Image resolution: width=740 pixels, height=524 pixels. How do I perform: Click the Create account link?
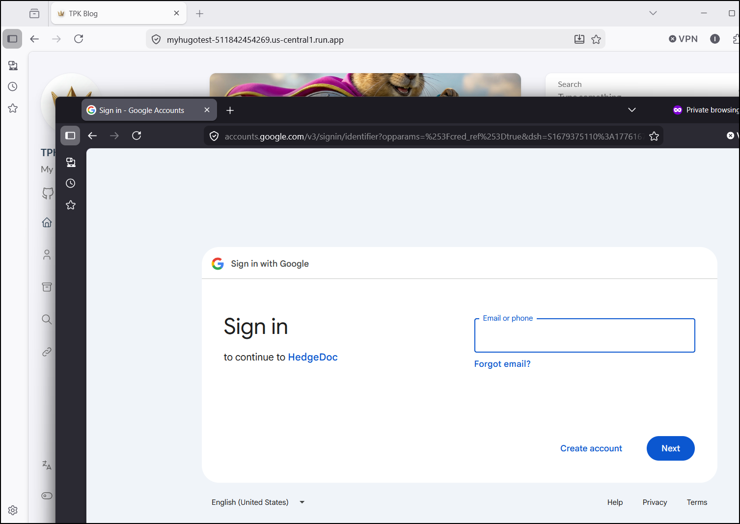click(591, 448)
